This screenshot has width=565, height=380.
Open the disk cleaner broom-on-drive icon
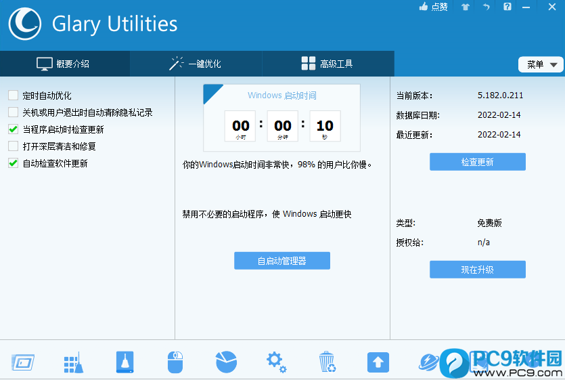click(125, 362)
